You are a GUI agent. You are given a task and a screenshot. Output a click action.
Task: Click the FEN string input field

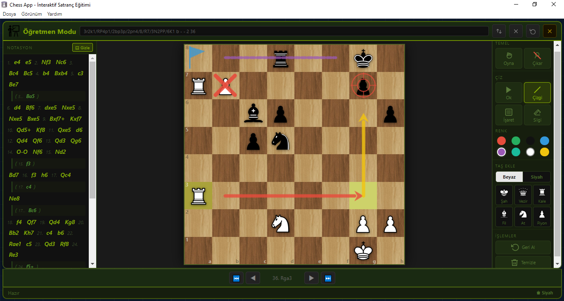[284, 31]
